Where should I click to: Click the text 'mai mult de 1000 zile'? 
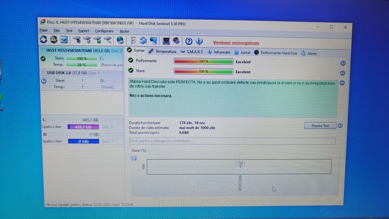[197, 128]
